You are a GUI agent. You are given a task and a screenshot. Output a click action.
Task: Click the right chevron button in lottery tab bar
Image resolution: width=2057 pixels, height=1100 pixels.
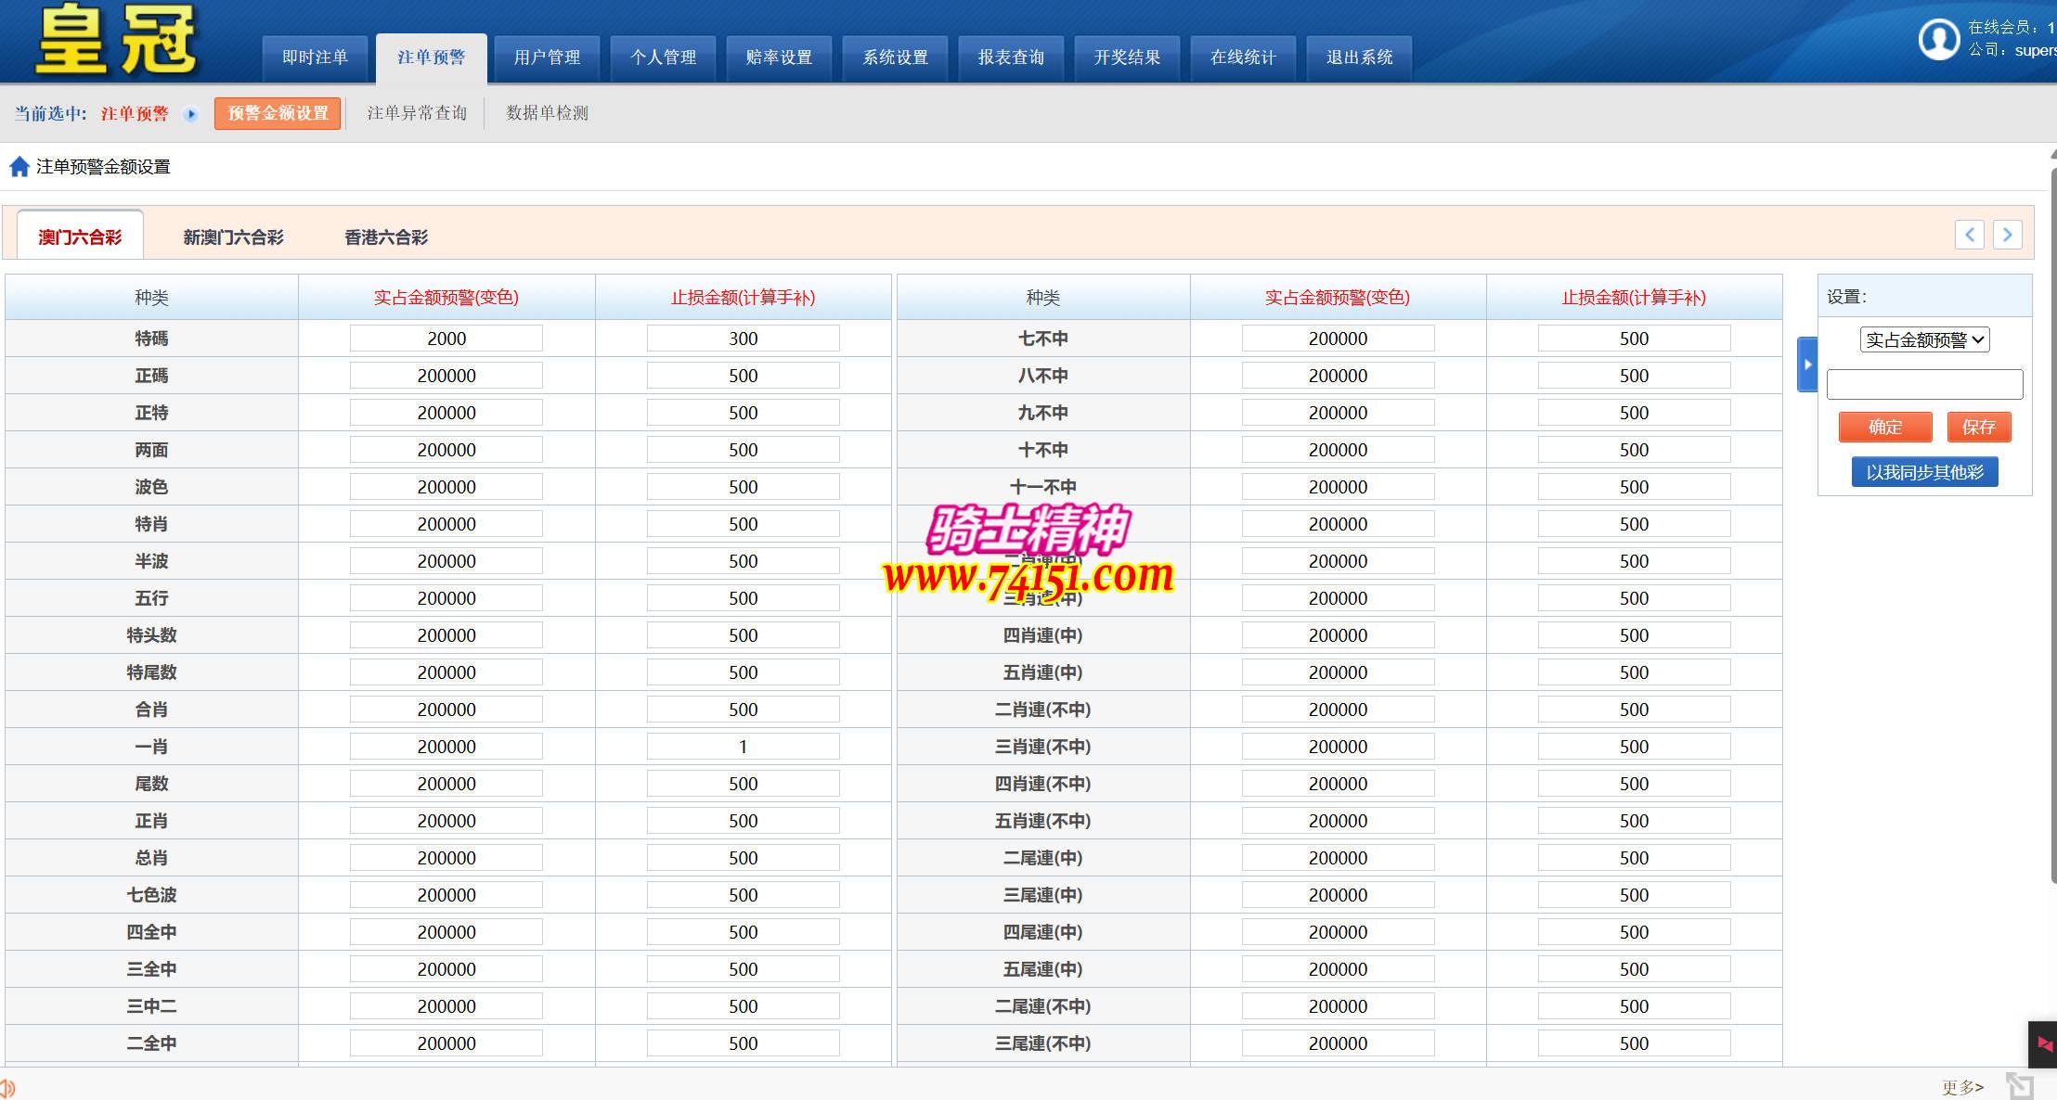[x=2007, y=235]
